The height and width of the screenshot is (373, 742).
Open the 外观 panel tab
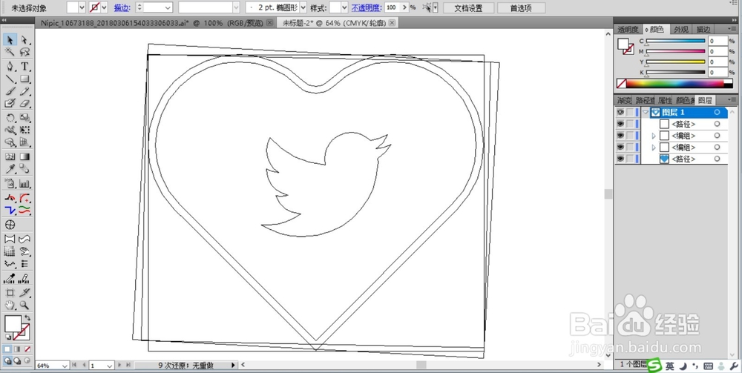pos(681,30)
